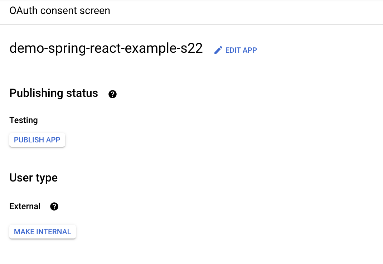The width and height of the screenshot is (383, 264).
Task: Click the MAKE INTERNAL button
Action: click(43, 232)
